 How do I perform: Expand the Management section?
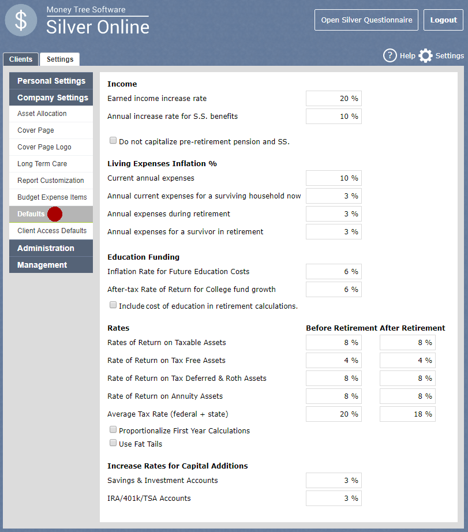51,265
